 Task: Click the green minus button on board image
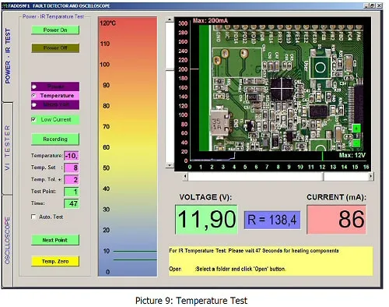(356, 143)
